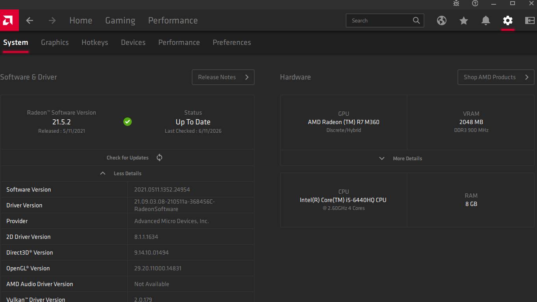Switch to the Graphics tab
Image resolution: width=537 pixels, height=302 pixels.
(55, 43)
